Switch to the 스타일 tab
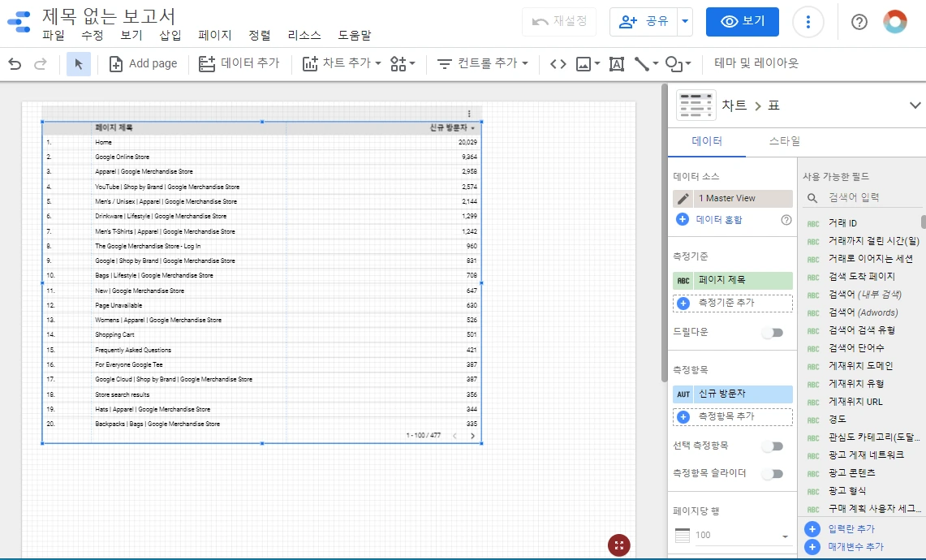Viewport: 926px width, 560px height. [x=784, y=141]
